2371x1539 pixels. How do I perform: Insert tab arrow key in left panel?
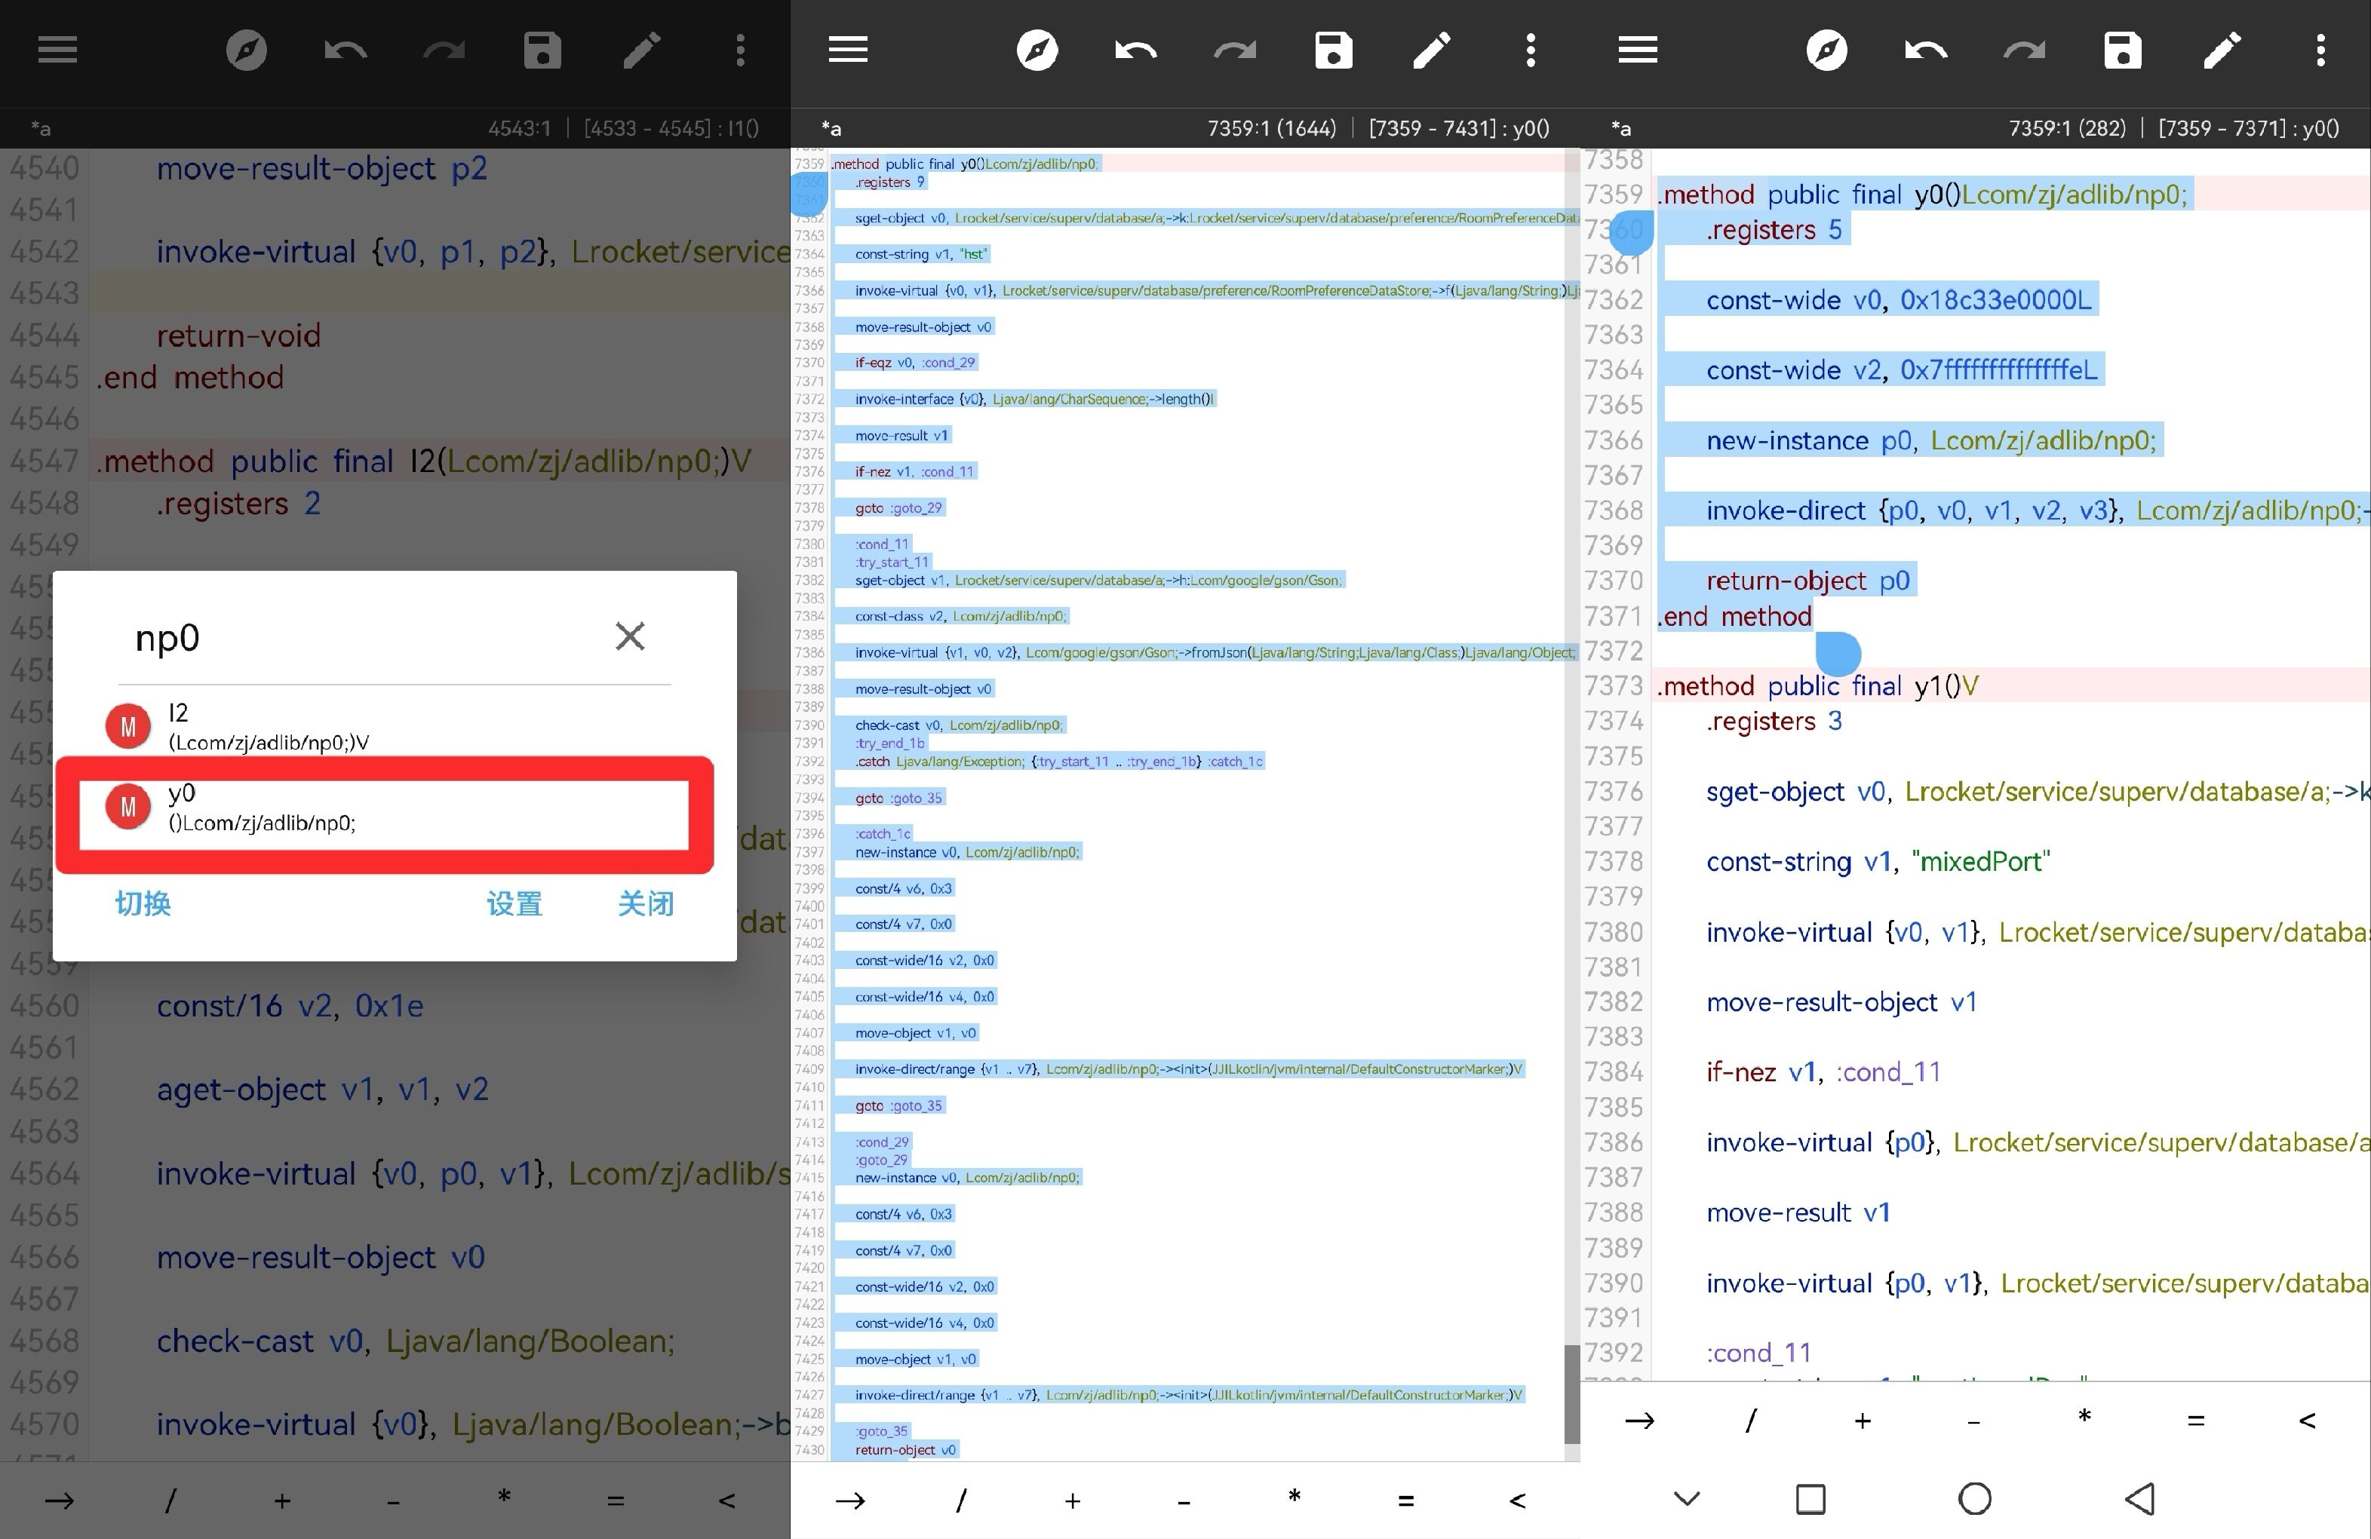[60, 1501]
